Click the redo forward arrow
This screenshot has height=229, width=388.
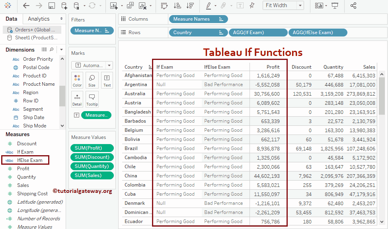[x=39, y=5]
